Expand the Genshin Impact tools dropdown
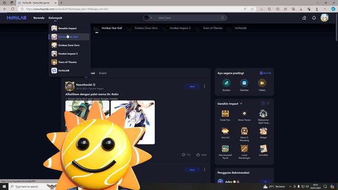This screenshot has height=190, width=338. pyautogui.click(x=241, y=103)
